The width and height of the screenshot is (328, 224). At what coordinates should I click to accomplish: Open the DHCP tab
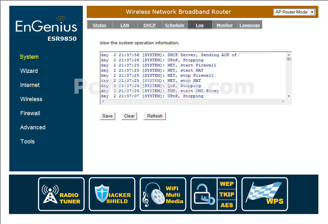(150, 25)
